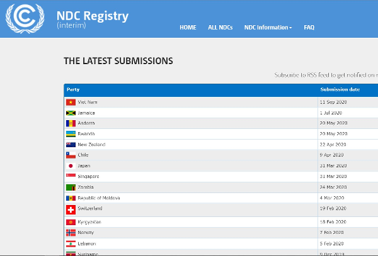Click the UNFCCC logo in the header
The image size is (378, 256).
tap(25, 18)
